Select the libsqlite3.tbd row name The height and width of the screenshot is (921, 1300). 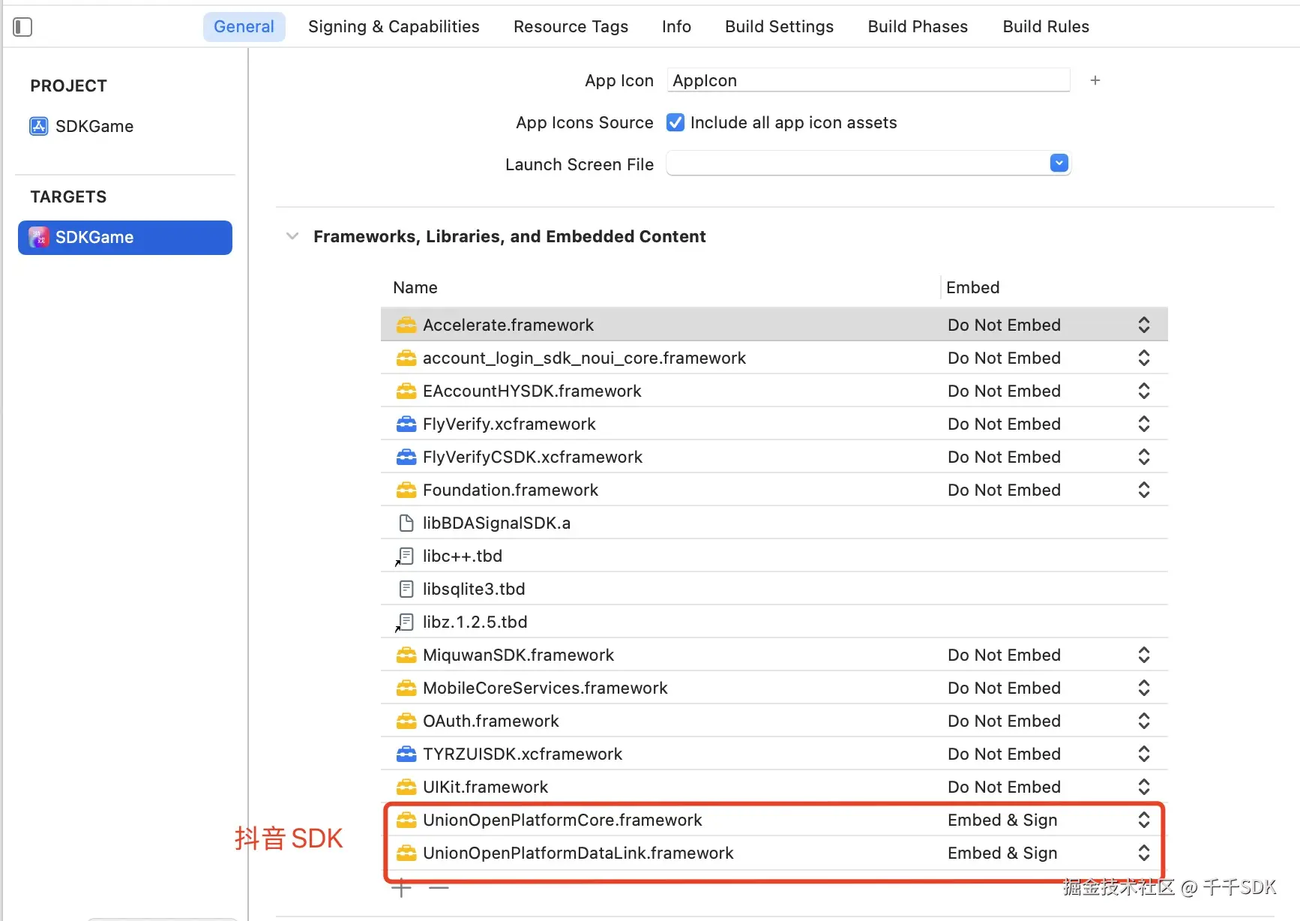click(x=474, y=589)
